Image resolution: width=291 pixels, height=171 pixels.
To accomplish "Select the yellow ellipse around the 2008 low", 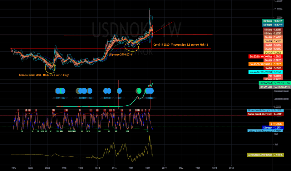I will coord(50,68).
